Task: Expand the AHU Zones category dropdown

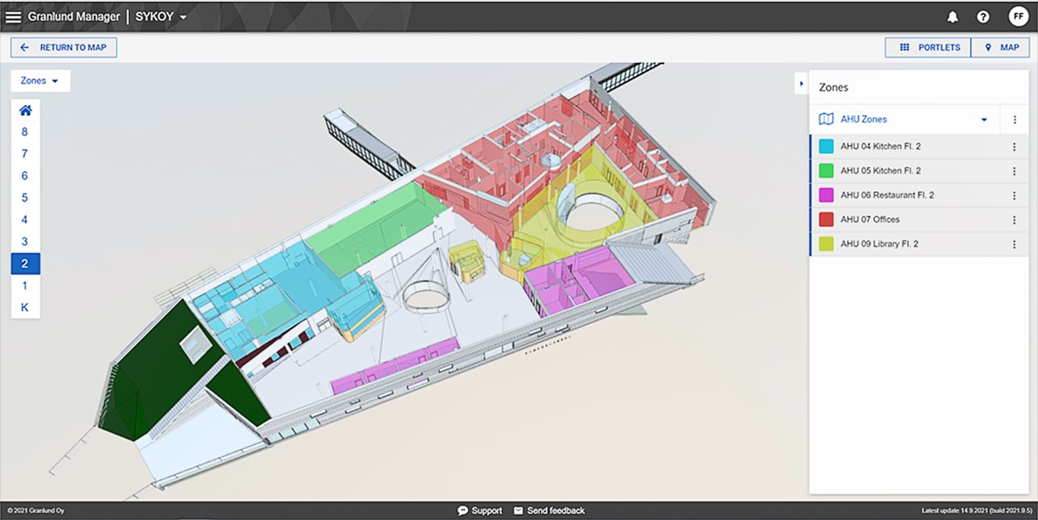Action: 983,120
